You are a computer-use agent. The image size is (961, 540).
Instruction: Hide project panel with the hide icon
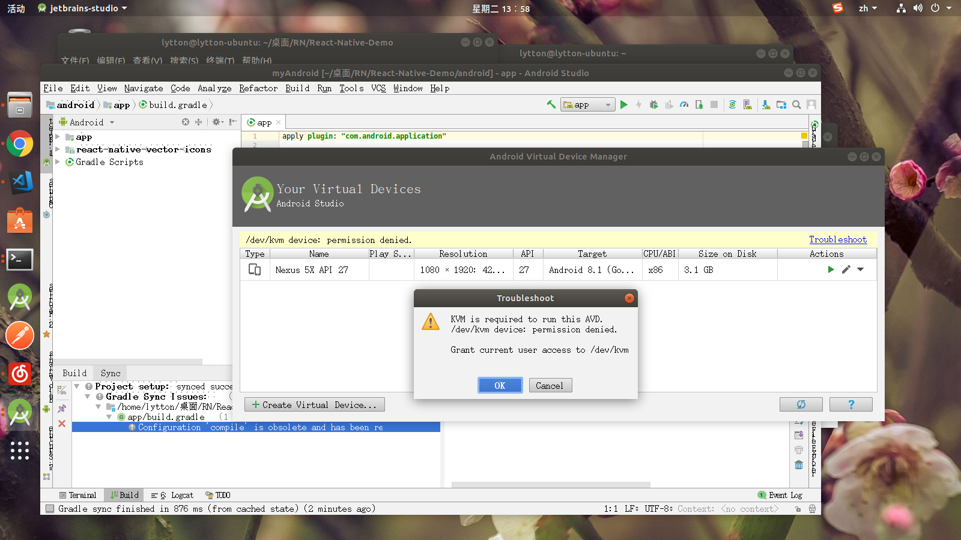tap(233, 122)
